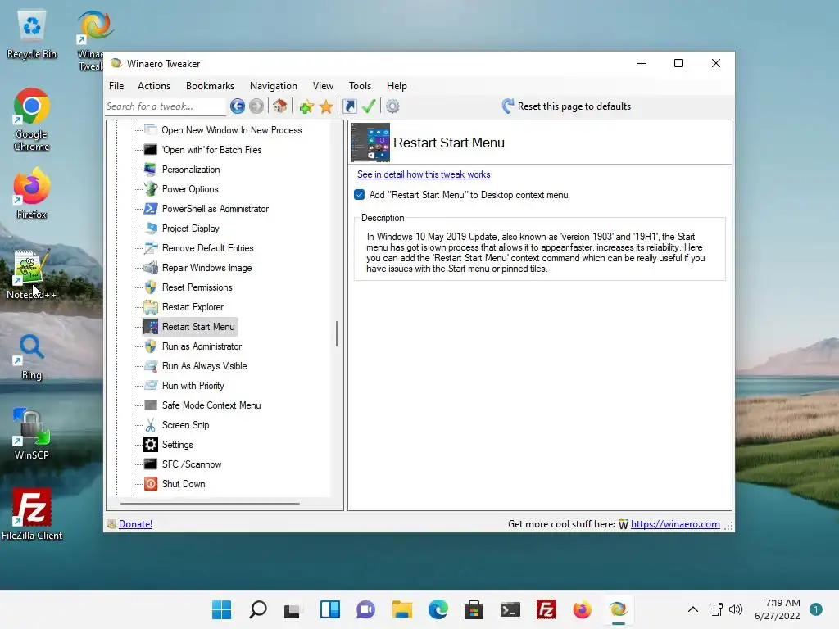Click the Repair Windows Image icon
Viewport: 839px width, 629px height.
pyautogui.click(x=151, y=268)
